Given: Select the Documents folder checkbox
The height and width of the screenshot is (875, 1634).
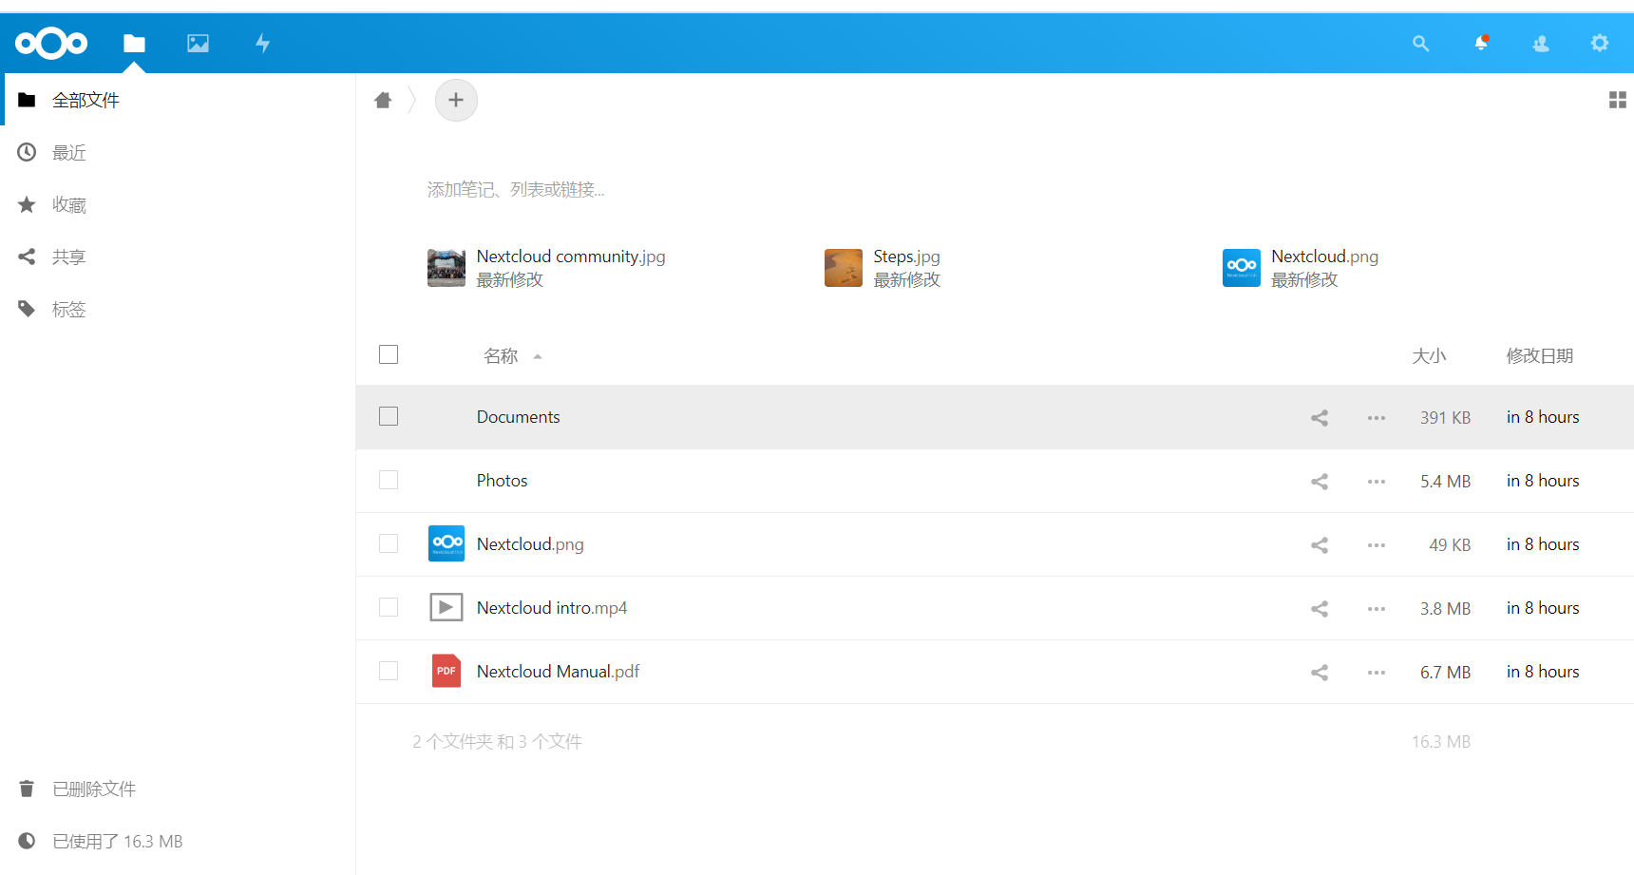Looking at the screenshot, I should click(389, 416).
